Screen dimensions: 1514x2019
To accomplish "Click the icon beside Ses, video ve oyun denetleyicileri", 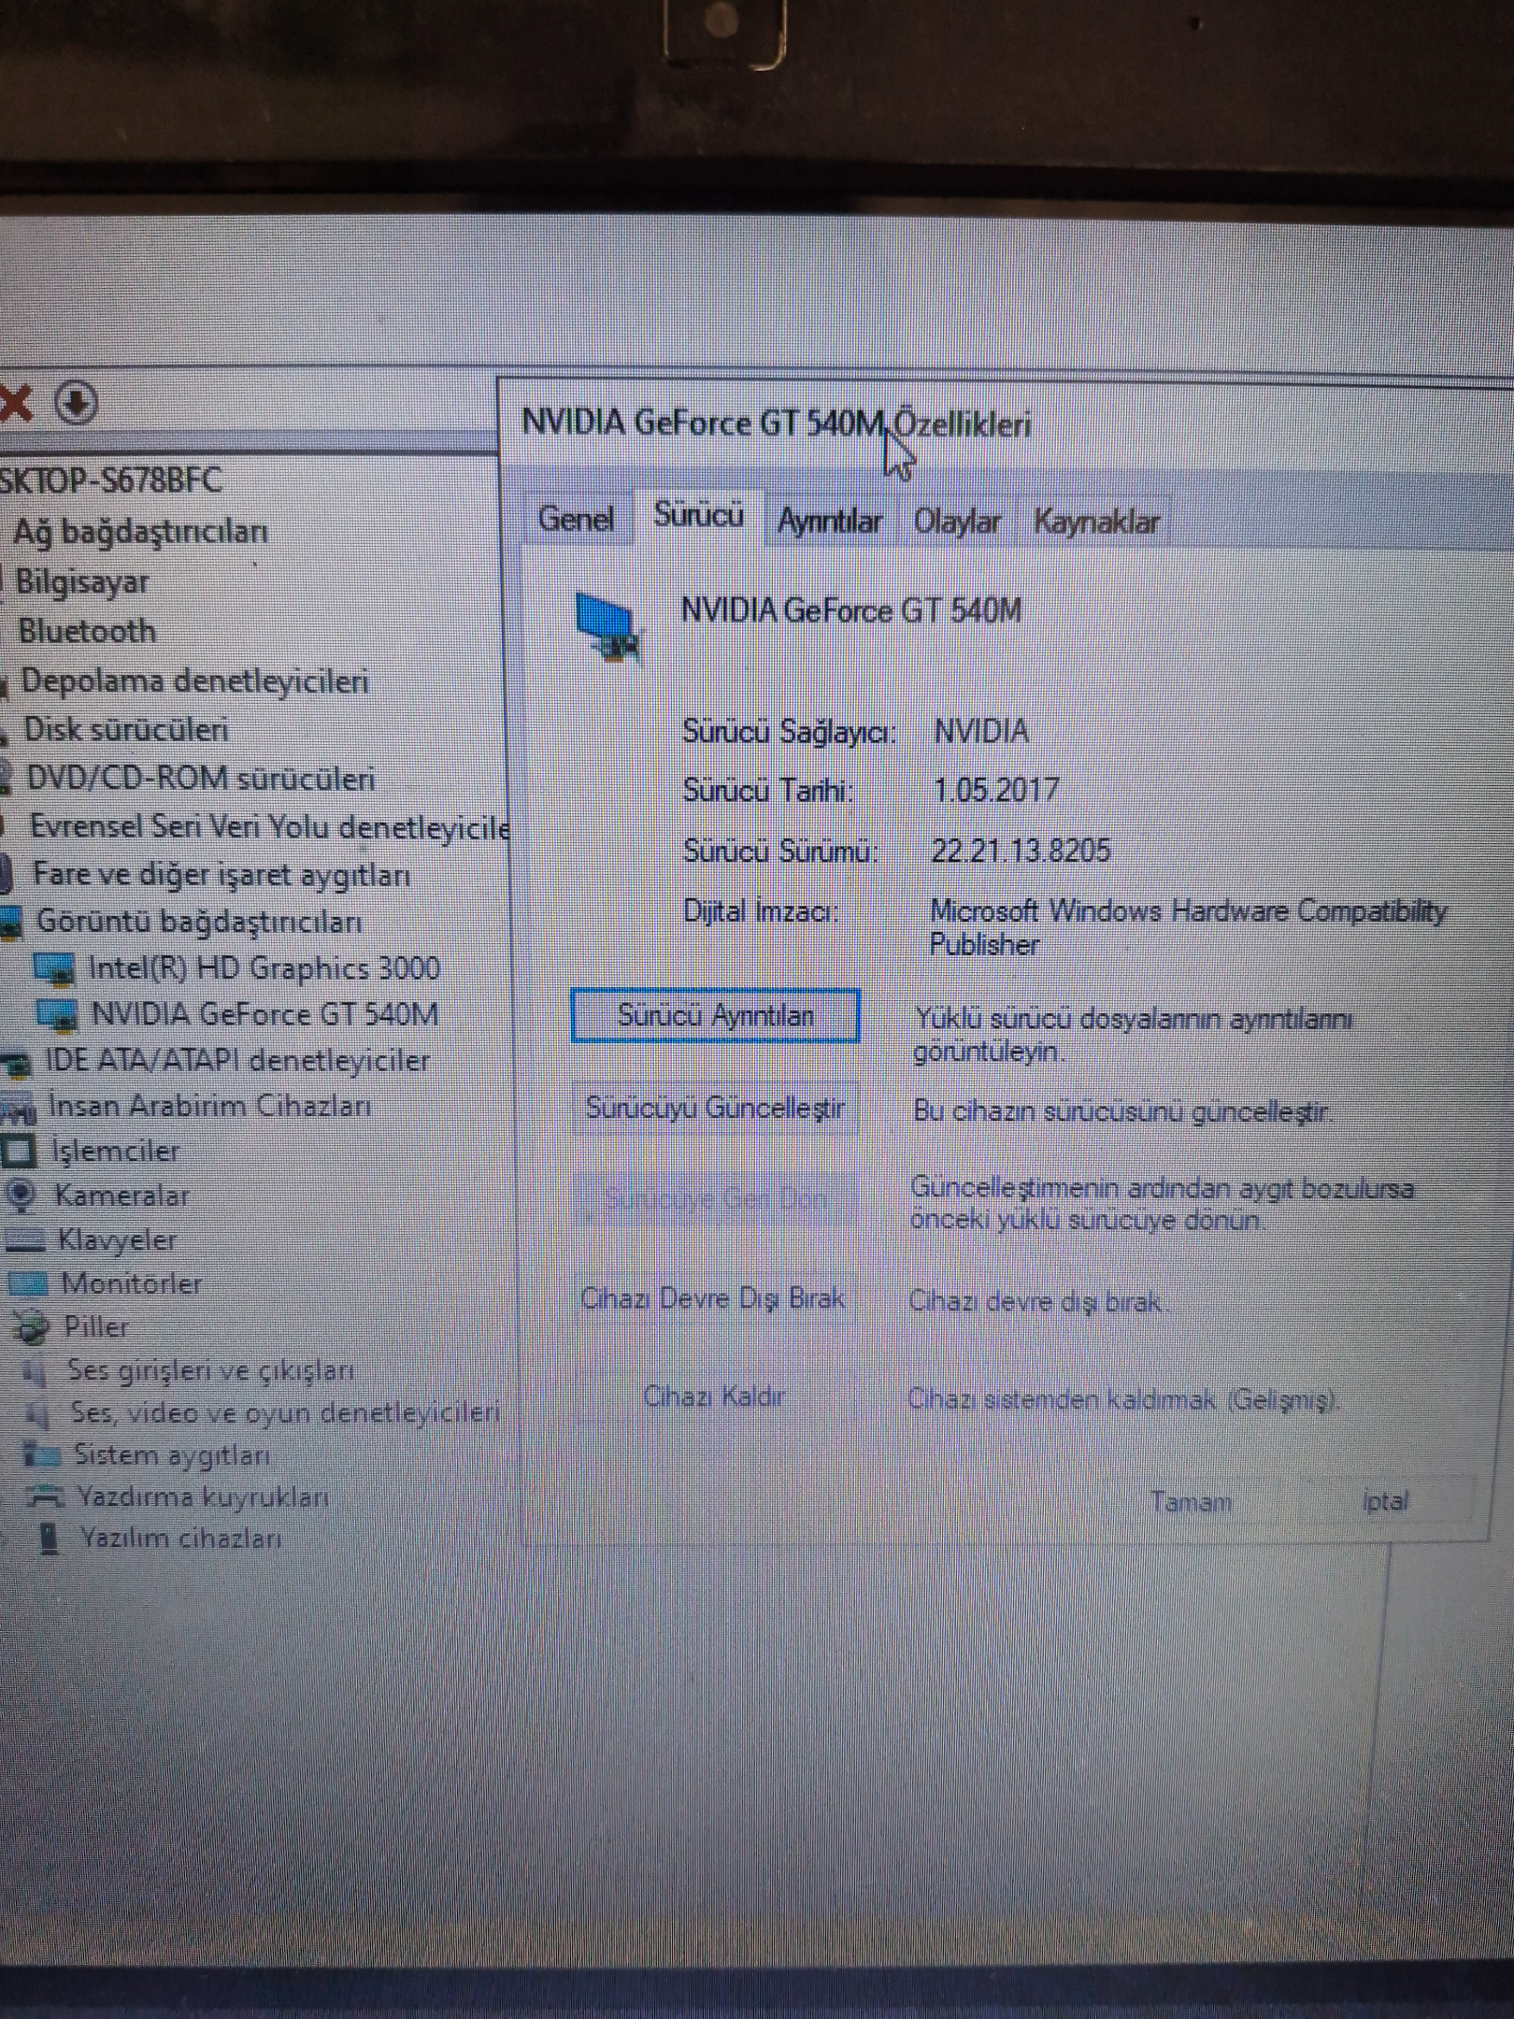I will 39,1413.
